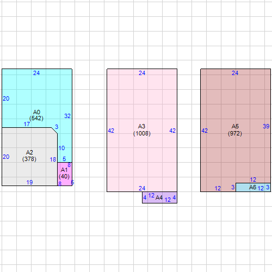This screenshot has width=272, height=272.
Task: Select the magenta A1 (40) area shape
Action: point(65,174)
